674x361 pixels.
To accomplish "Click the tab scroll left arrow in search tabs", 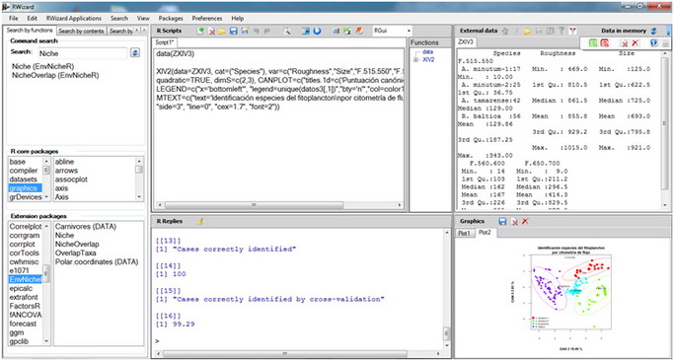I will [x=137, y=31].
